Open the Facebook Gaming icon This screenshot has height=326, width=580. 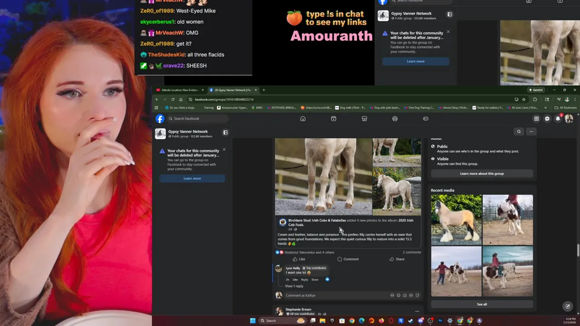pyautogui.click(x=425, y=119)
